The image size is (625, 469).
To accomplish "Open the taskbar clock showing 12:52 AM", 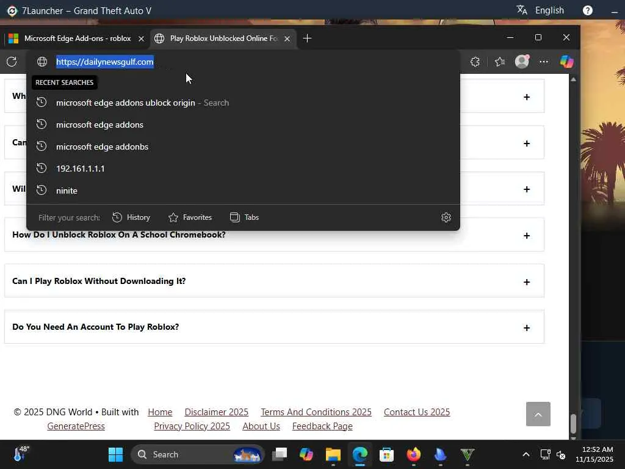I will [594, 454].
